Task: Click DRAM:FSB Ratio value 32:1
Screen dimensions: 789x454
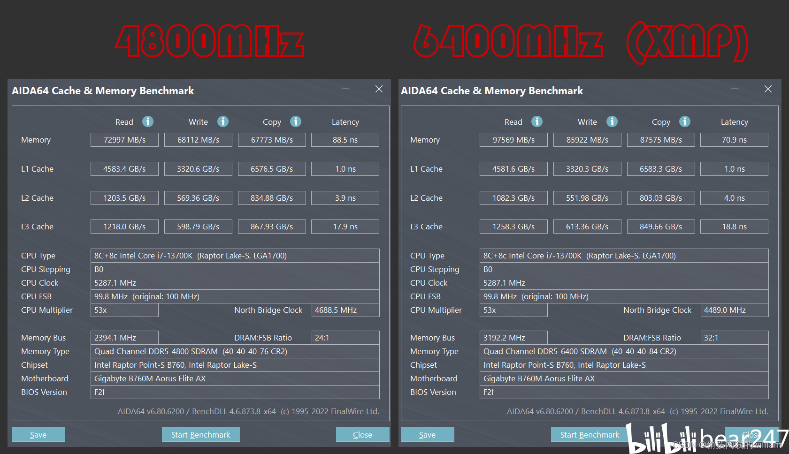Action: [735, 338]
